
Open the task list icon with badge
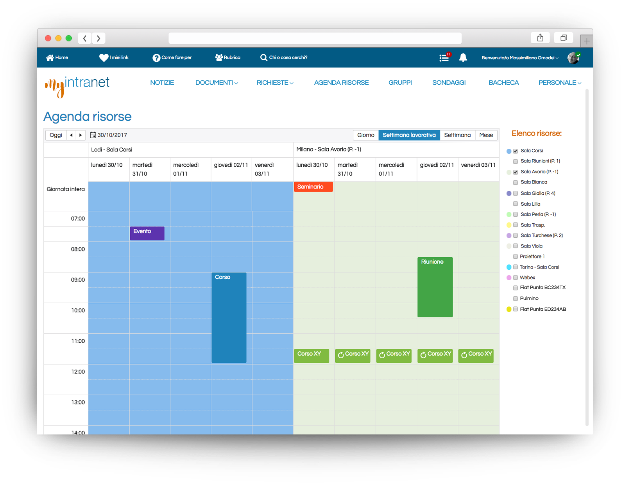[x=444, y=57]
